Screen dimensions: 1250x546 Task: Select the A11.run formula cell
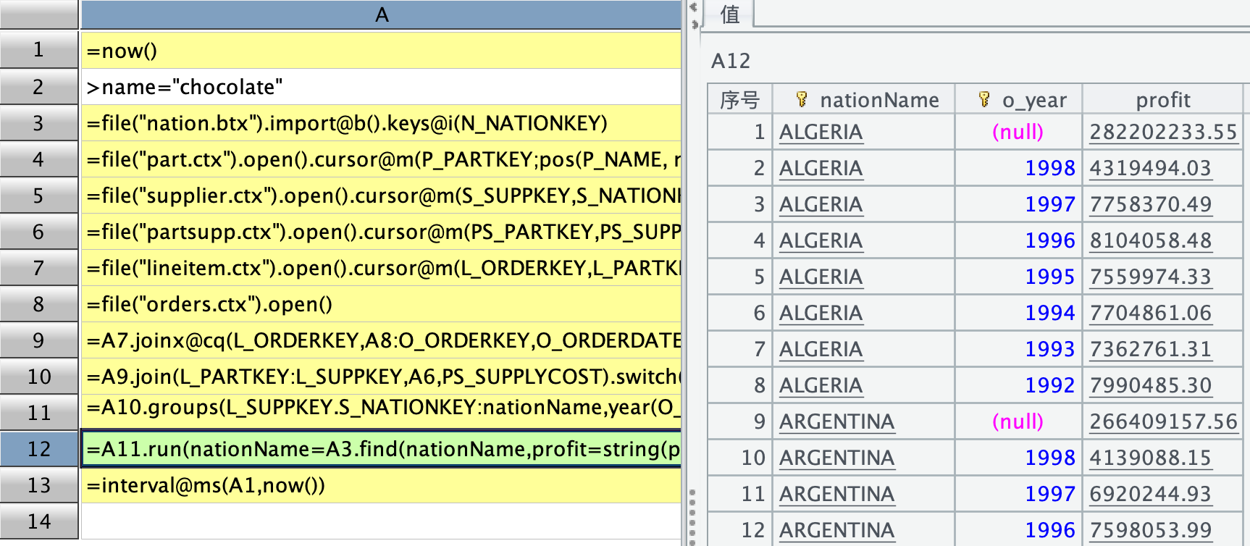pos(382,449)
